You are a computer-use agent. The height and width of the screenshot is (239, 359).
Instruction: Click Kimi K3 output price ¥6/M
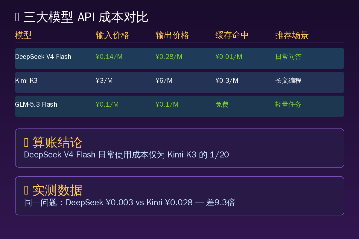point(164,81)
